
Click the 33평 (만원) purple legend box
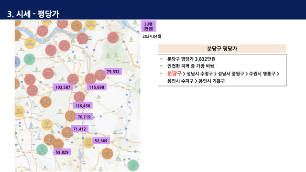coord(148,26)
